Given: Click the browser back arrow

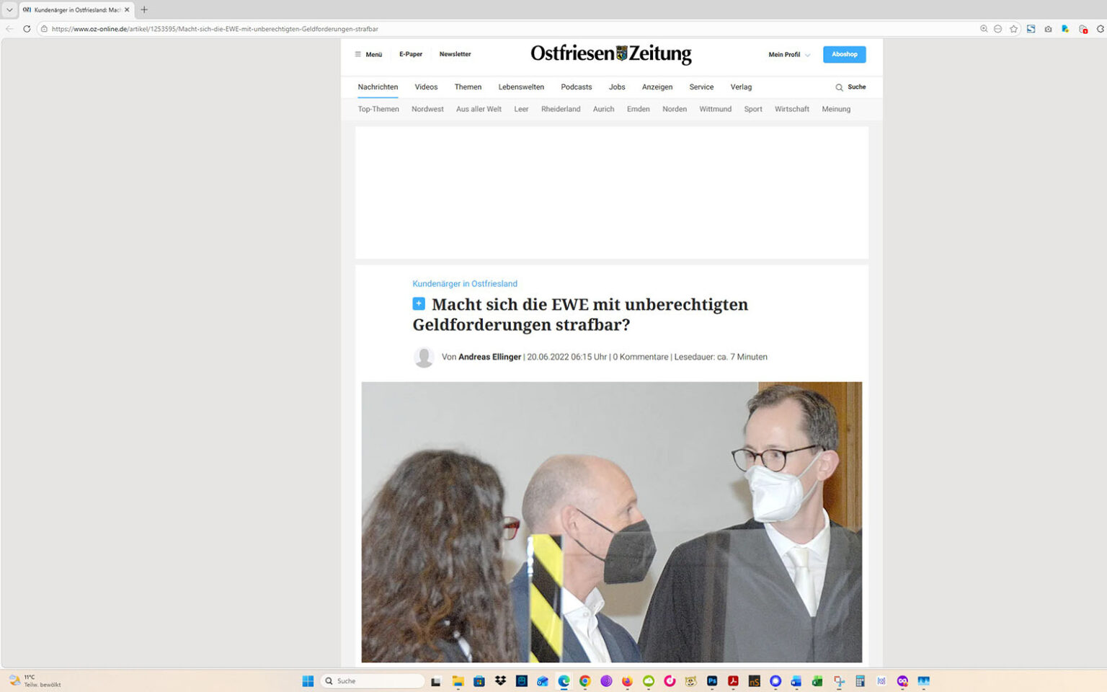Looking at the screenshot, I should 9,29.
